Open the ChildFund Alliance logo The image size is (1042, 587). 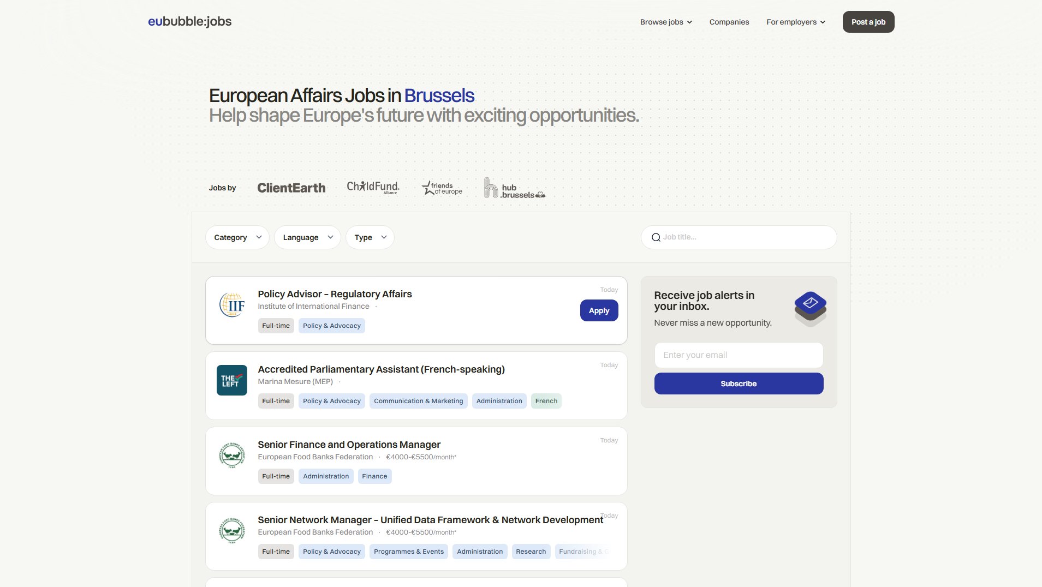tap(373, 188)
